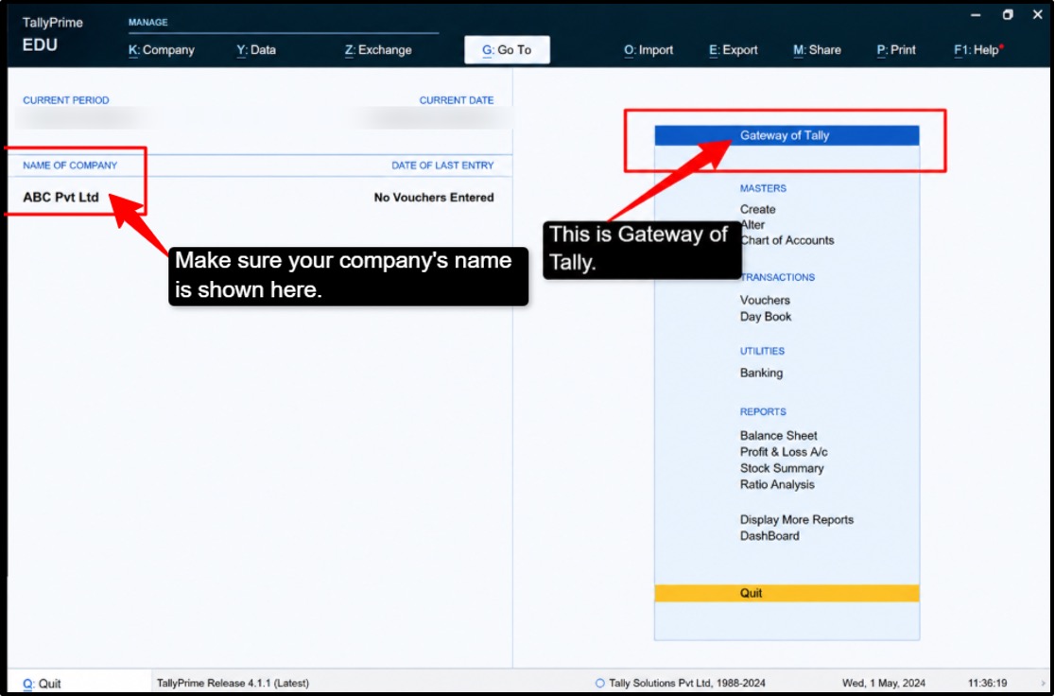Click the G: Go To button
Viewport: 1055px width, 696px height.
coord(507,50)
